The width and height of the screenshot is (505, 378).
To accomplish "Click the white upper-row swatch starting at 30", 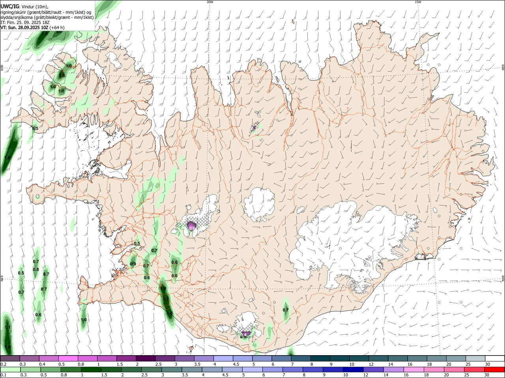I will coord(495,358).
